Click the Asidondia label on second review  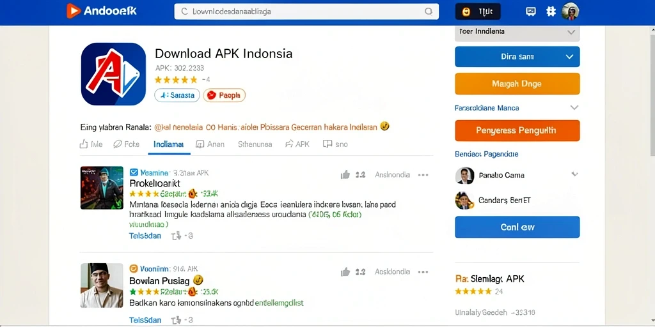point(392,272)
